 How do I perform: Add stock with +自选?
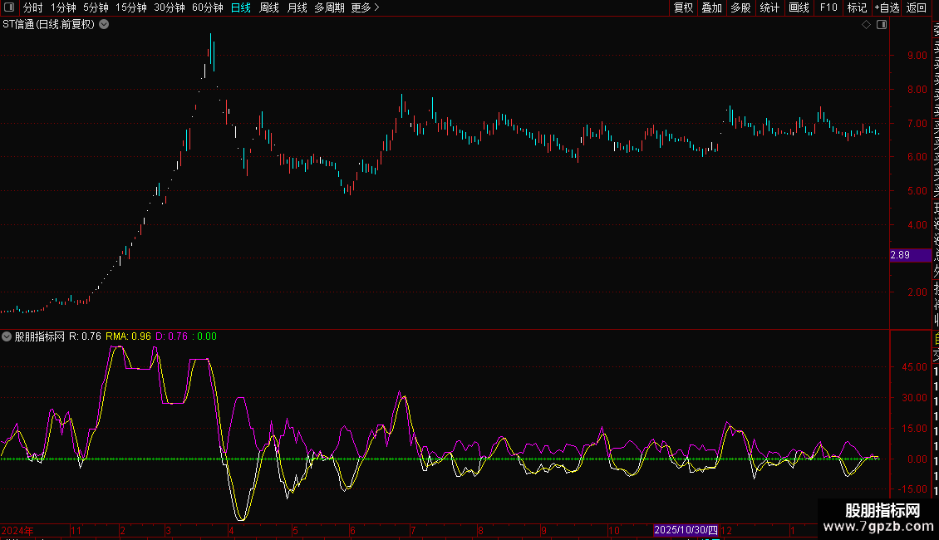[887, 7]
